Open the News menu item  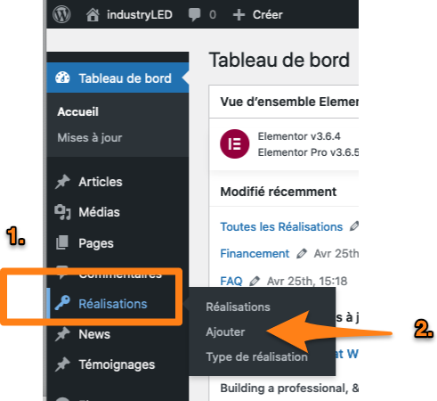tap(94, 334)
